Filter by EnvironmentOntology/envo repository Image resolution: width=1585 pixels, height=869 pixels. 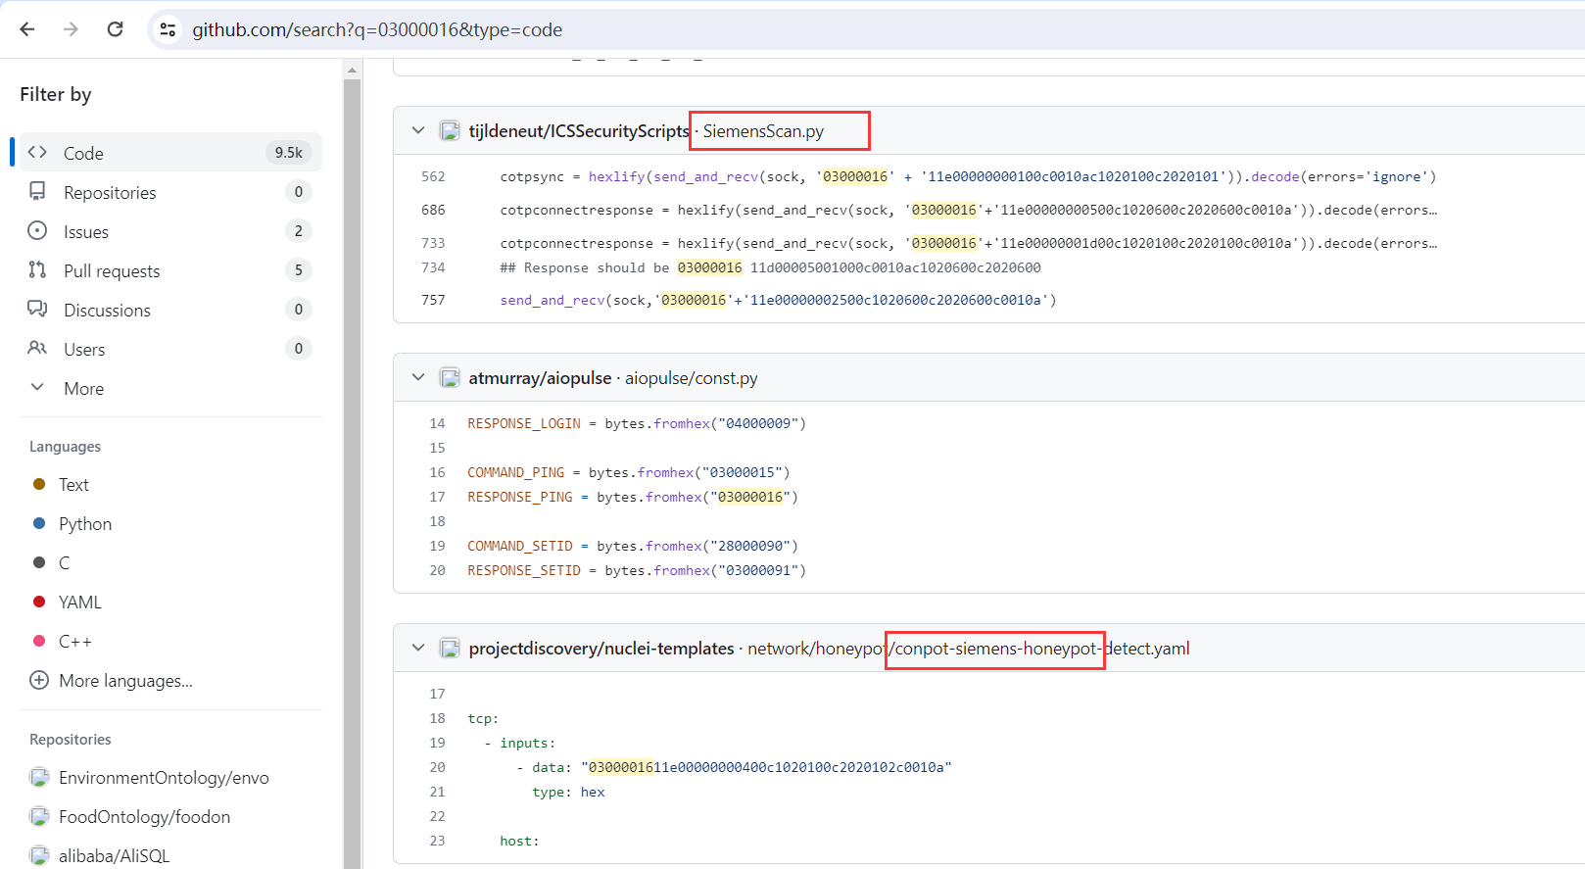coord(164,777)
